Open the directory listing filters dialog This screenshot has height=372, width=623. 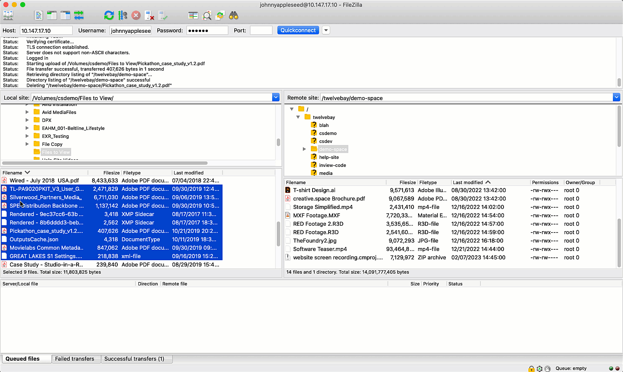193,16
